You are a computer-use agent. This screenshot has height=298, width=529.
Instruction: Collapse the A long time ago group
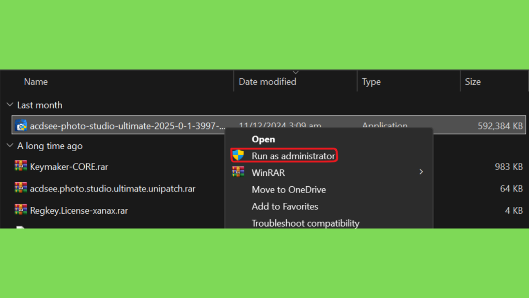tap(10, 145)
